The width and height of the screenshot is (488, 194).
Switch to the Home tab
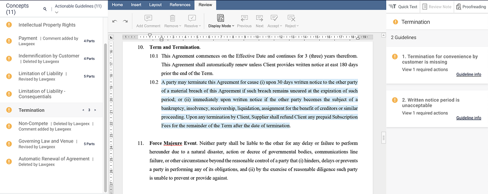(117, 4)
